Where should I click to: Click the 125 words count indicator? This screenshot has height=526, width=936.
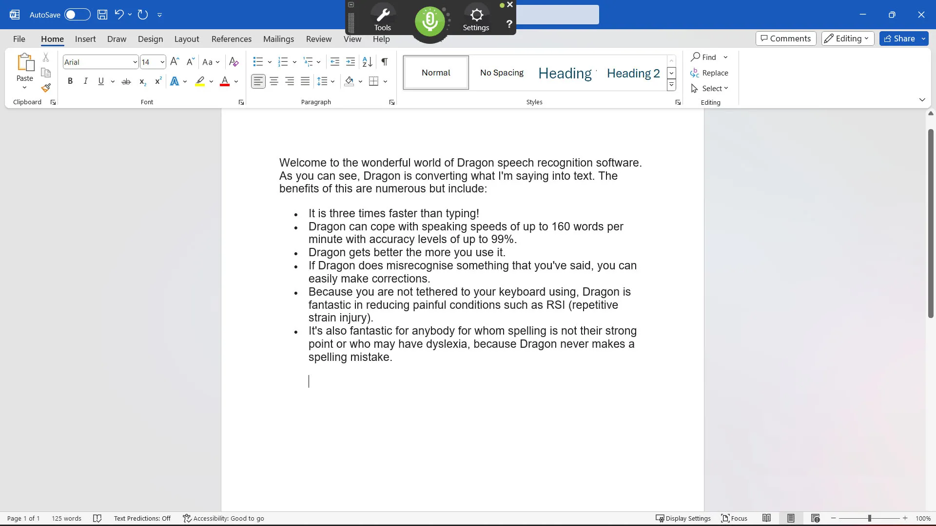(x=66, y=518)
